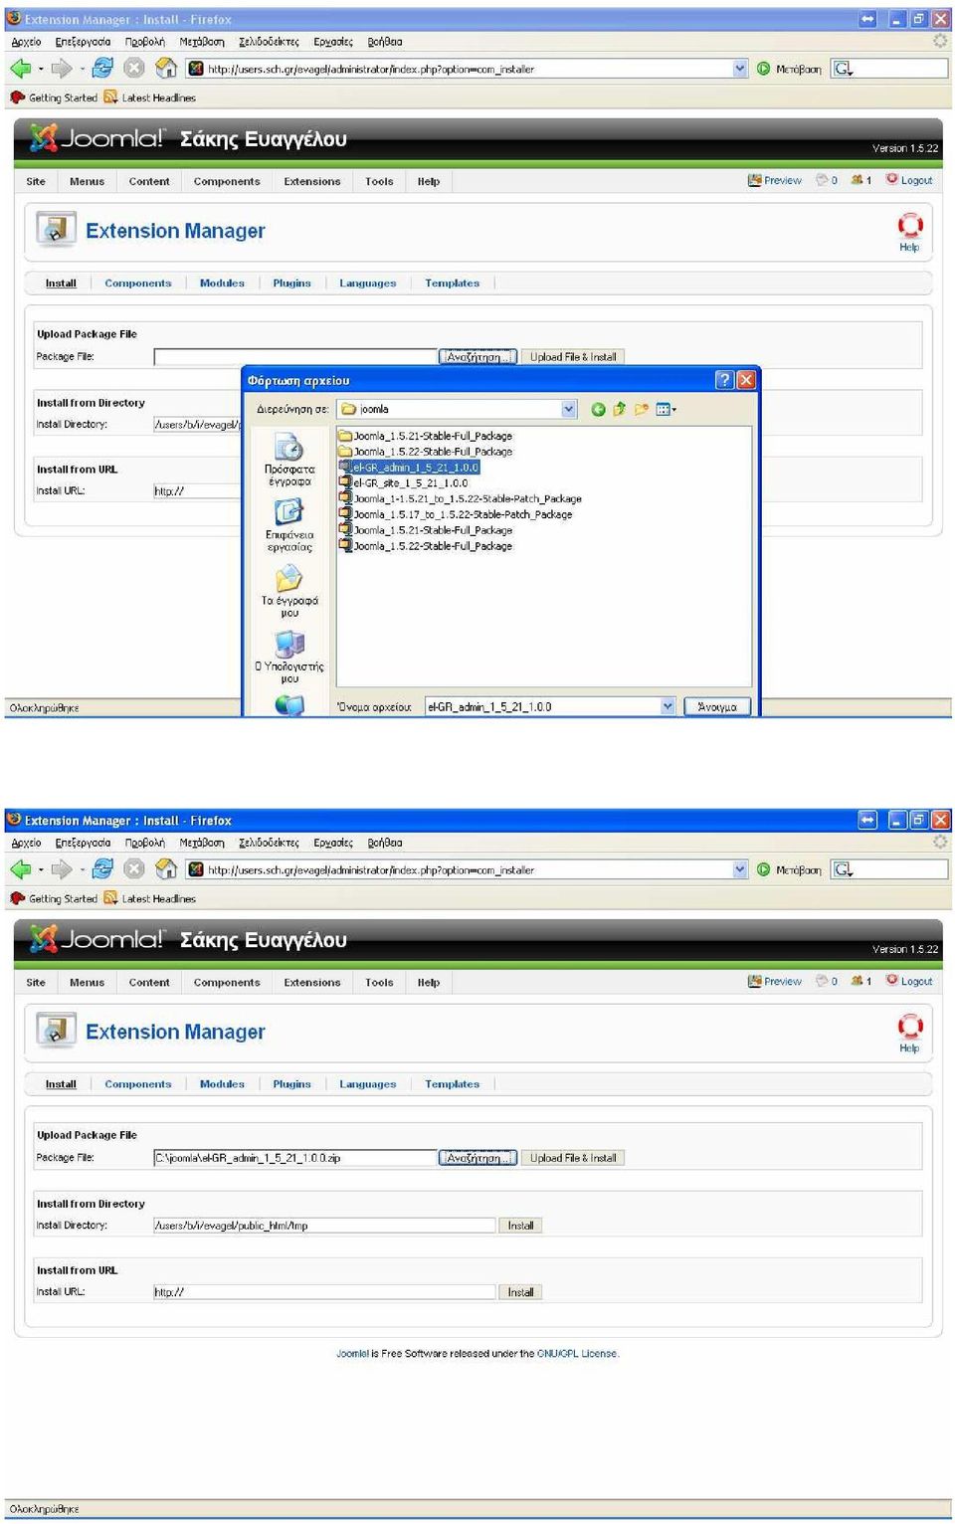Click the green Μετάβαση go button in the window with the C:\joomla path
The width and height of the screenshot is (955, 1524).
[x=789, y=869]
